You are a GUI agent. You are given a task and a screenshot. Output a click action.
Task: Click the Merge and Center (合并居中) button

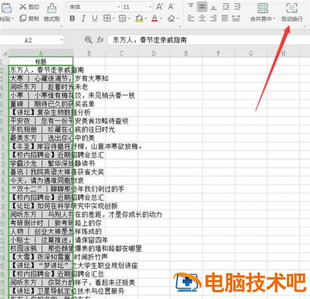263,12
